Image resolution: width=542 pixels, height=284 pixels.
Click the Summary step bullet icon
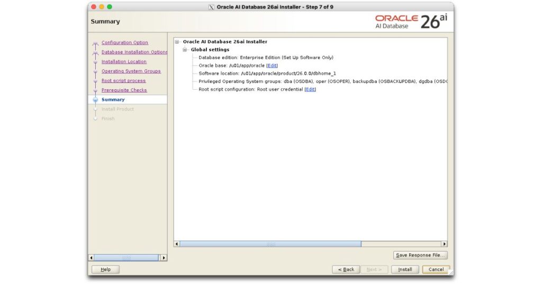(x=95, y=100)
